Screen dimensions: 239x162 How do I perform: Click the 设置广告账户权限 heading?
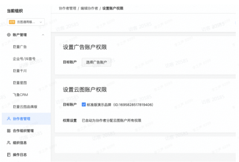coord(85,47)
